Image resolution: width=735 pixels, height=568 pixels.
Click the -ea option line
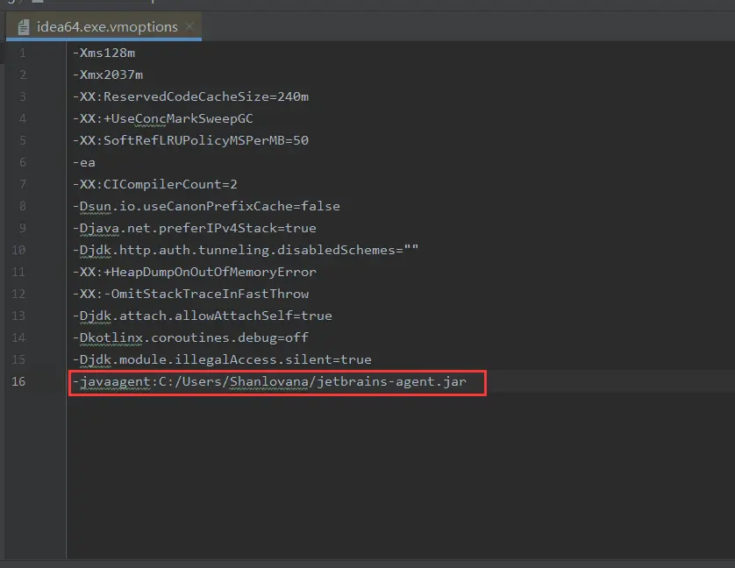click(84, 163)
